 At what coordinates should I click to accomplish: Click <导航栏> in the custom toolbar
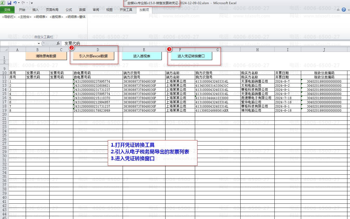(9, 17)
